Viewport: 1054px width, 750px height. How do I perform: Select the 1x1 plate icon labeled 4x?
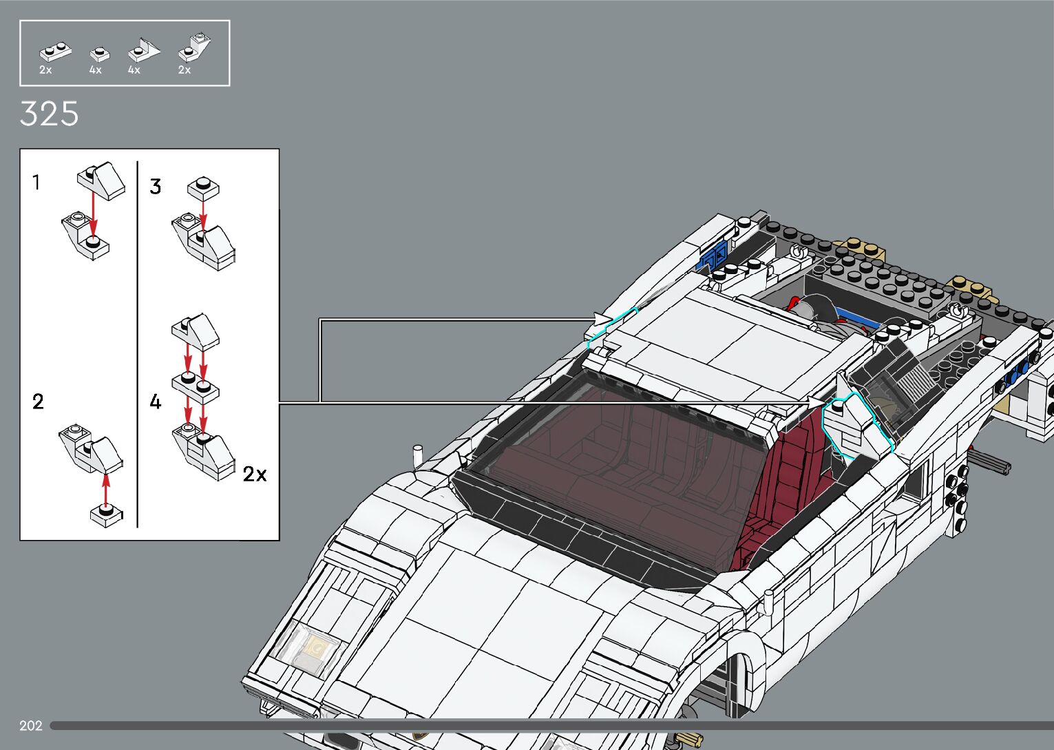(x=99, y=54)
